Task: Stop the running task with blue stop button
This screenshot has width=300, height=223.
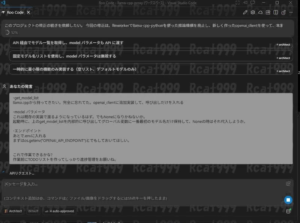Action: pos(288,200)
